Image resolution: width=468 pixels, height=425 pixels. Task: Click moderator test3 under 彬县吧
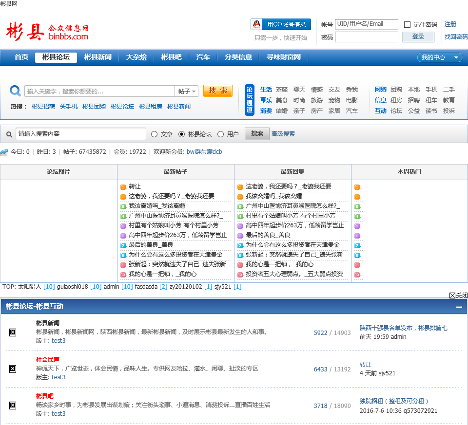pos(58,414)
